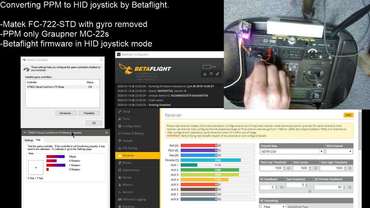
Task: Open the PID Tuning tab
Action: pos(137,148)
